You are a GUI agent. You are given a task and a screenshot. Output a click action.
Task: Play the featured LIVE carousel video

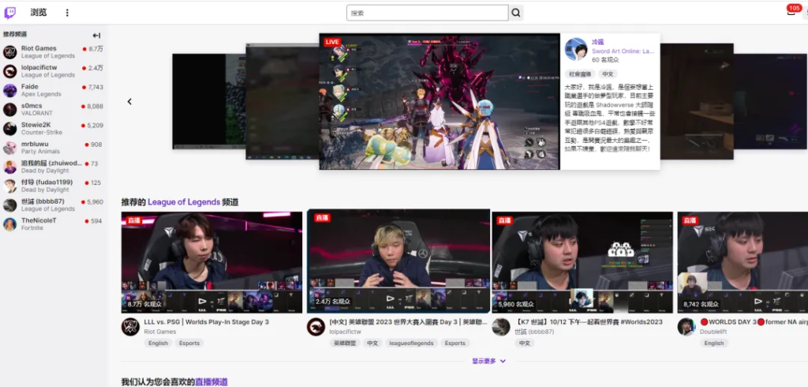point(440,102)
